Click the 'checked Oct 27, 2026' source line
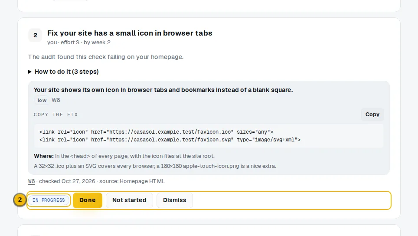The height and width of the screenshot is (236, 418). click(102, 181)
